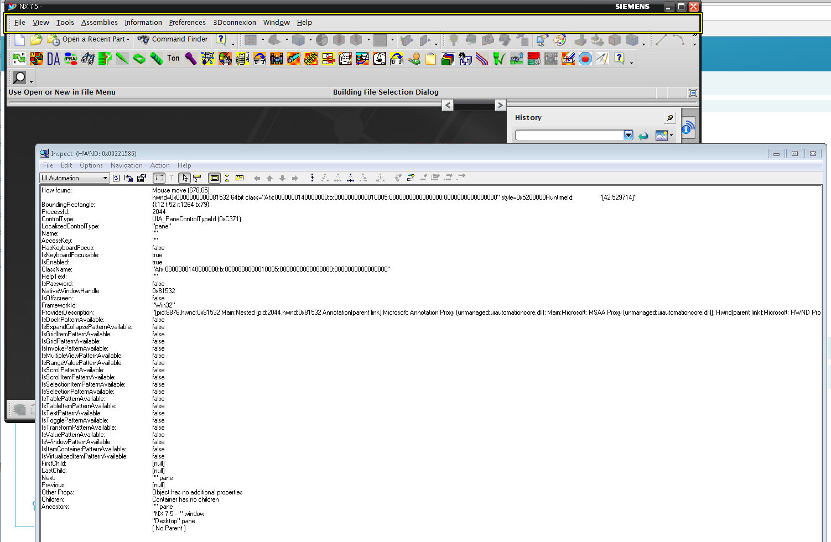Image resolution: width=831 pixels, height=542 pixels.
Task: Click the stacked colored folders toolbar icon
Action: (448, 59)
